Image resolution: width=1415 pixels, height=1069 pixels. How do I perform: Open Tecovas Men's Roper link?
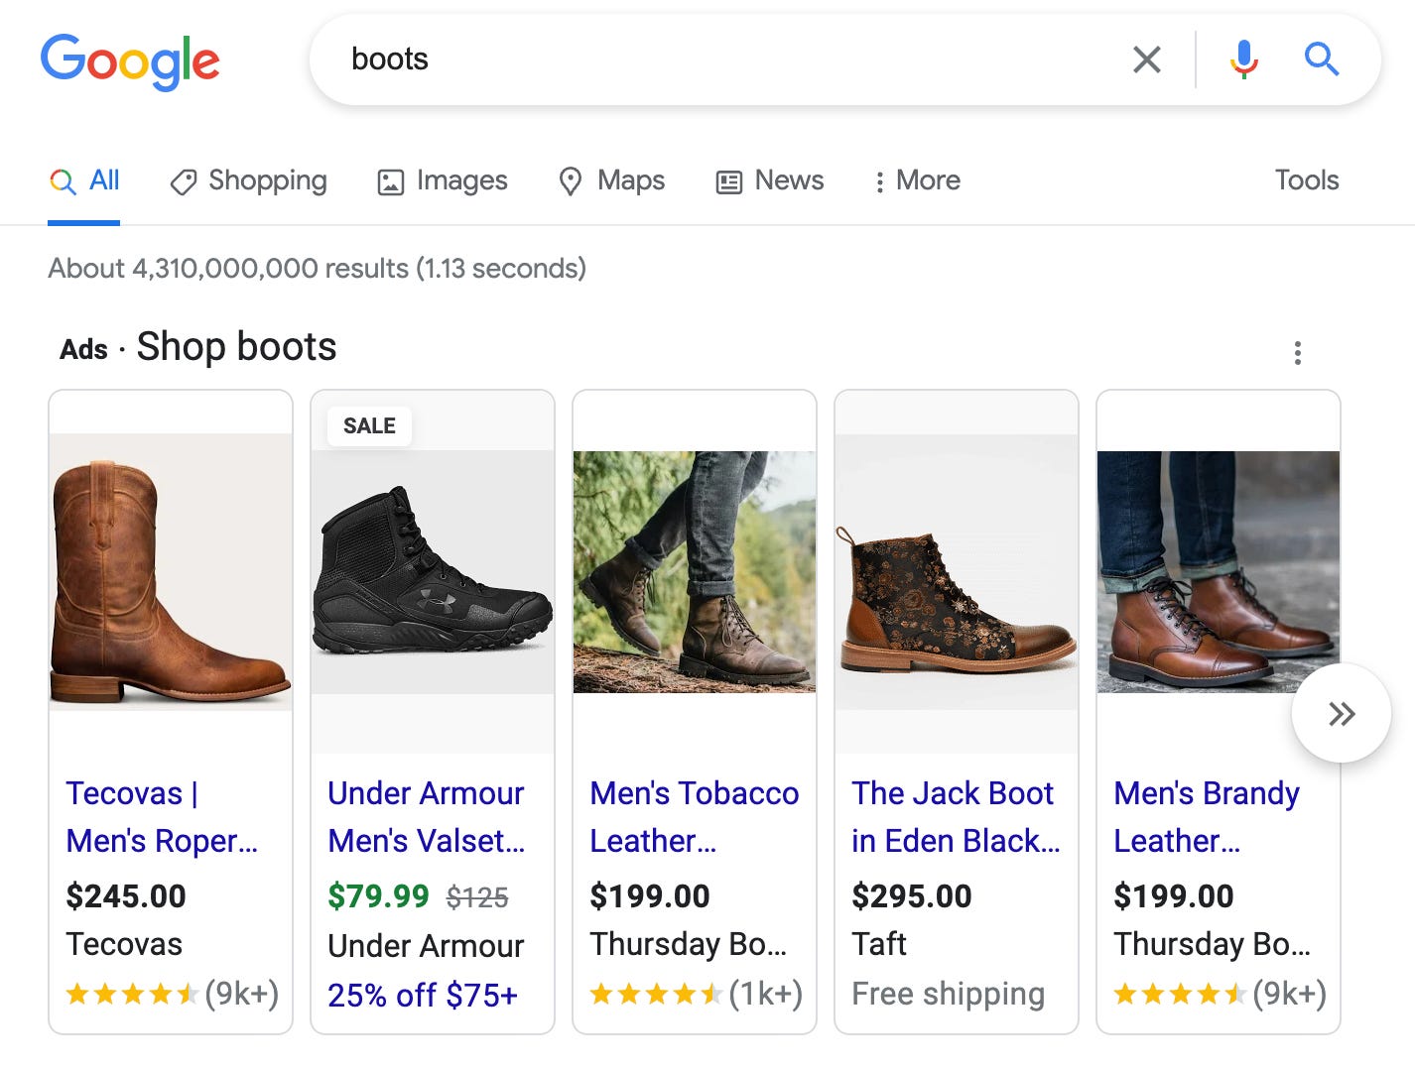pos(162,817)
